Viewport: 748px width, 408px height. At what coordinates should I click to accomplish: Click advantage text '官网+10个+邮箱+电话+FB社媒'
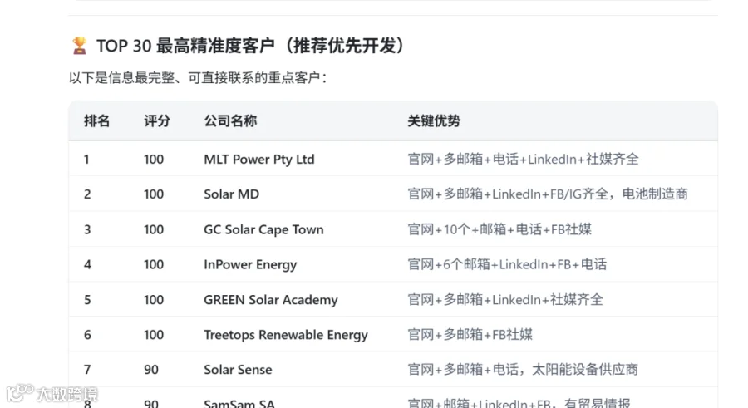(499, 229)
